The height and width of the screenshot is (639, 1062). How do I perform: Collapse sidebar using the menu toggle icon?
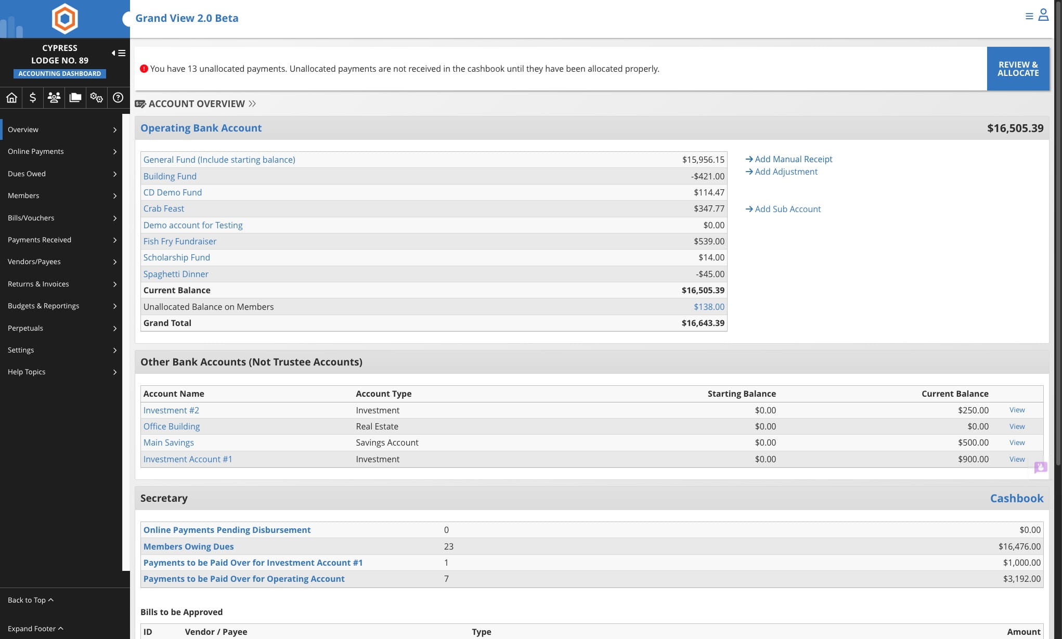click(119, 53)
